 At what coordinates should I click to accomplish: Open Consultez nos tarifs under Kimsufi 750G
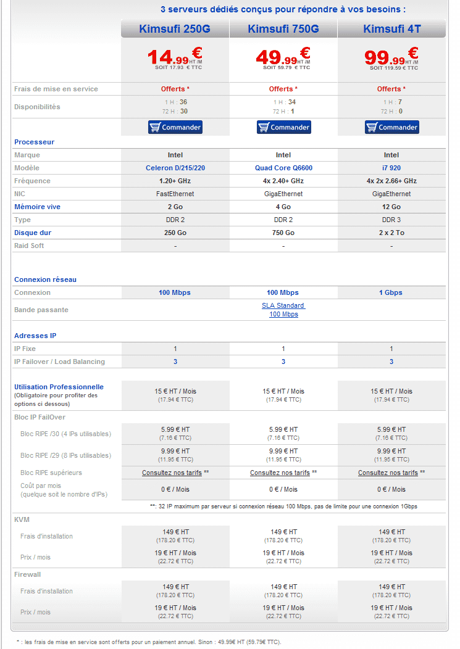coord(280,473)
